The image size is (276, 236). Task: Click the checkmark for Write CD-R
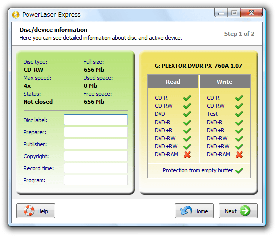click(239, 98)
